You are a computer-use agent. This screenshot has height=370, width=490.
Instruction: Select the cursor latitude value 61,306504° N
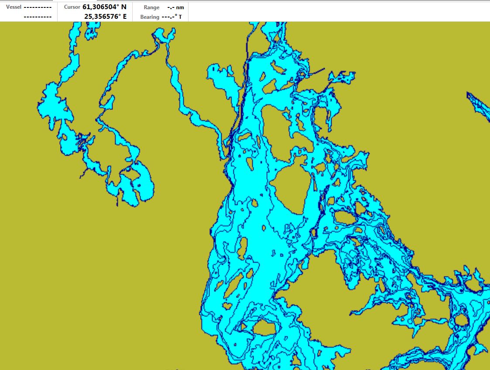[x=104, y=7]
